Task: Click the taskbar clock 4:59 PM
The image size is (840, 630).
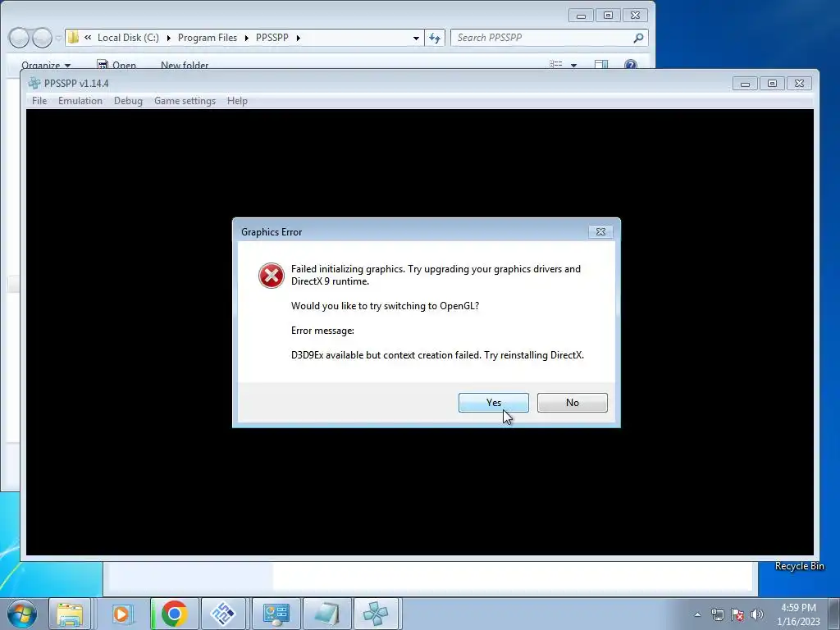Action: coord(798,614)
